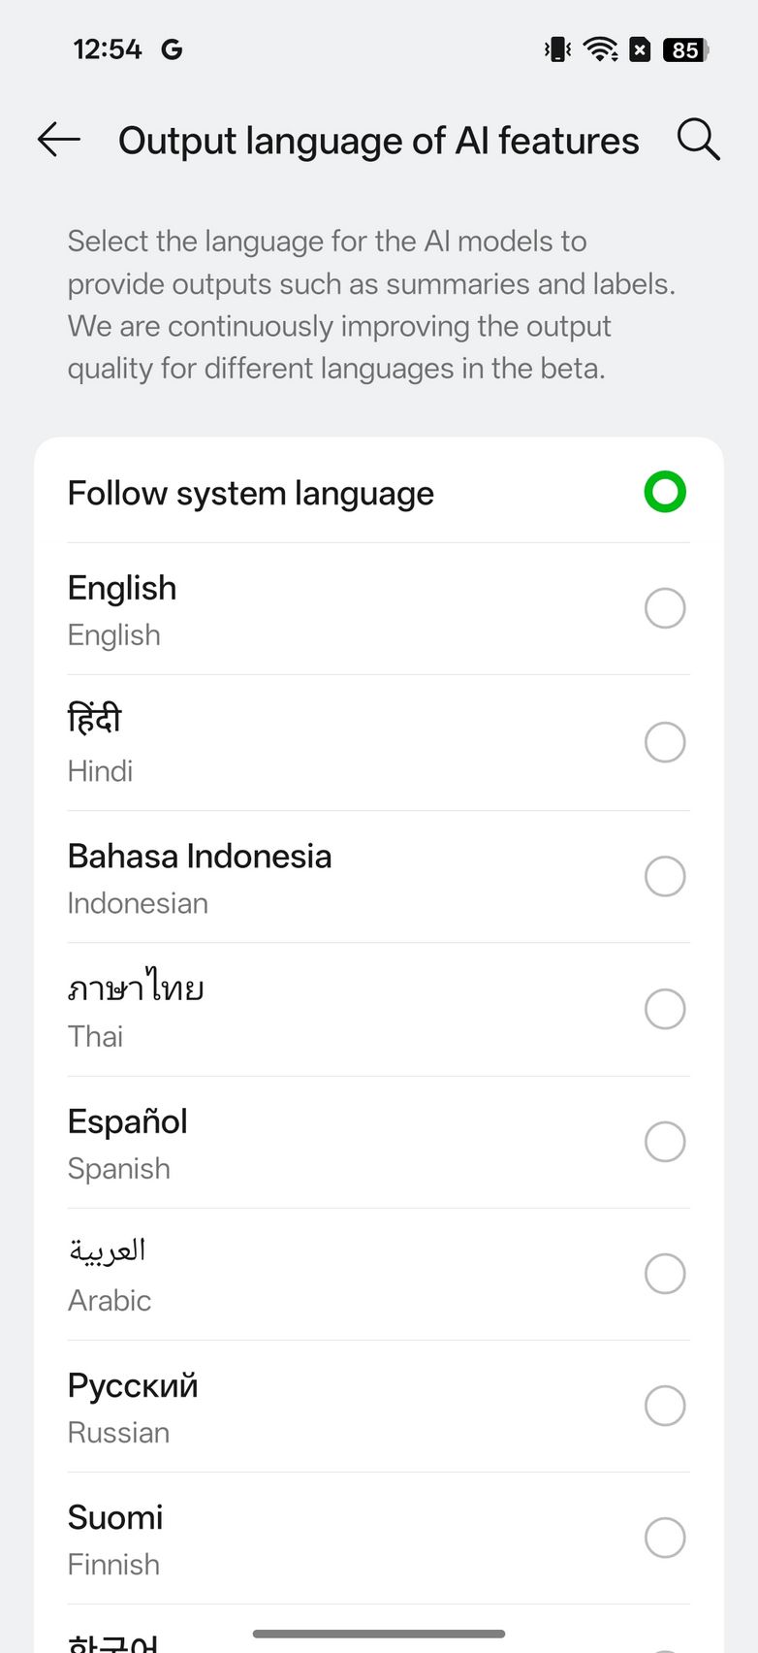
Task: Open search with magnifier icon
Action: [x=698, y=141]
